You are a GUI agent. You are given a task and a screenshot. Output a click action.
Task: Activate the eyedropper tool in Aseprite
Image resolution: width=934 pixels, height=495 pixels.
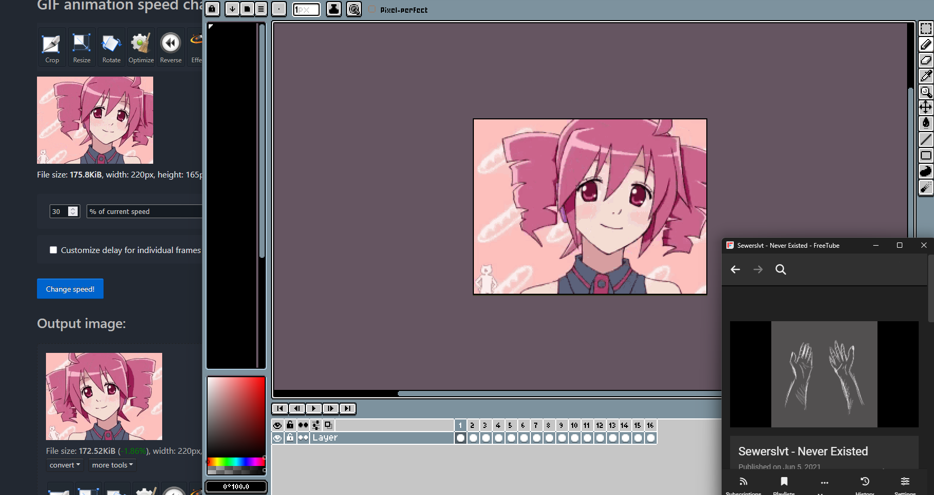[x=926, y=76]
